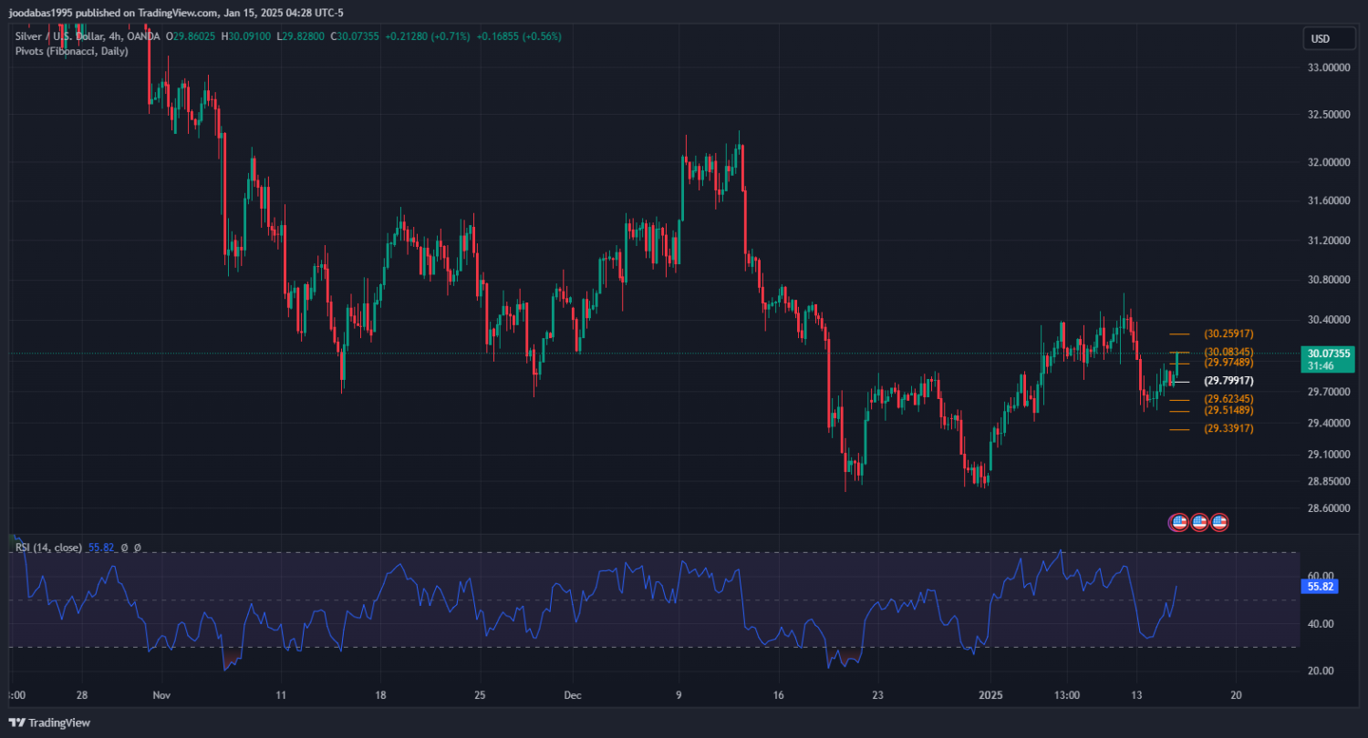Click the 29.10000 price axis label
The width and height of the screenshot is (1368, 738).
click(x=1329, y=455)
